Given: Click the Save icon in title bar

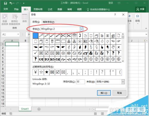Looking at the screenshot, I should click(x=5, y=3).
